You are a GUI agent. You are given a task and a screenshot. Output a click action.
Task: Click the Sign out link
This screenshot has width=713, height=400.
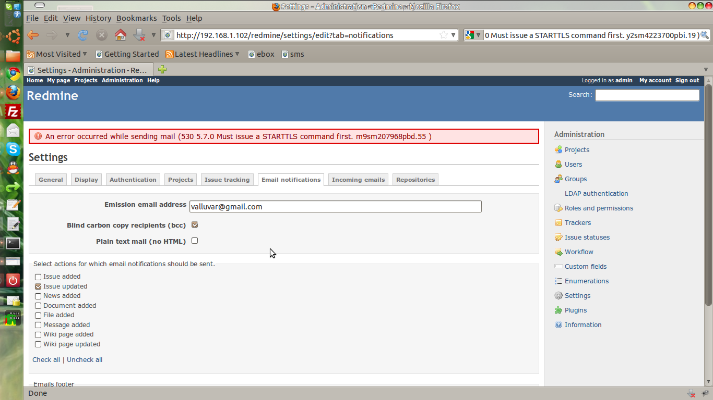pos(687,81)
